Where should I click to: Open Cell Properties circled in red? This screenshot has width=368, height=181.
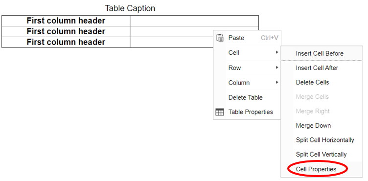tap(316, 169)
